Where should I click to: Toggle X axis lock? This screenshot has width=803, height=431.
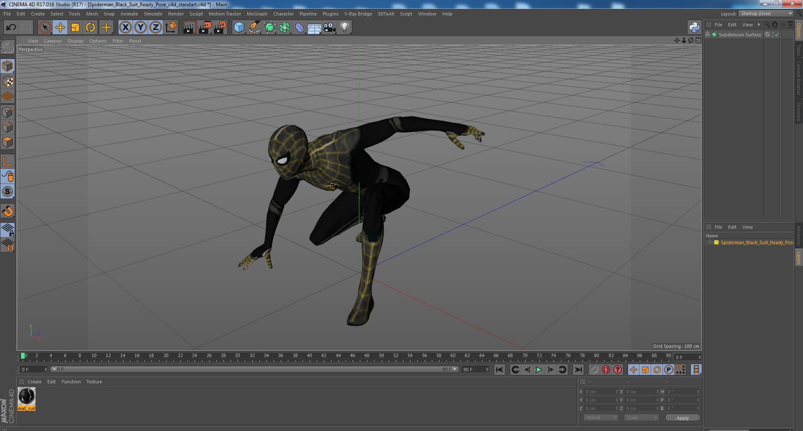coord(125,28)
